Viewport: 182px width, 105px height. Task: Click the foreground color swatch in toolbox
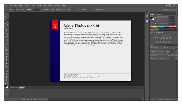pyautogui.click(x=6, y=86)
